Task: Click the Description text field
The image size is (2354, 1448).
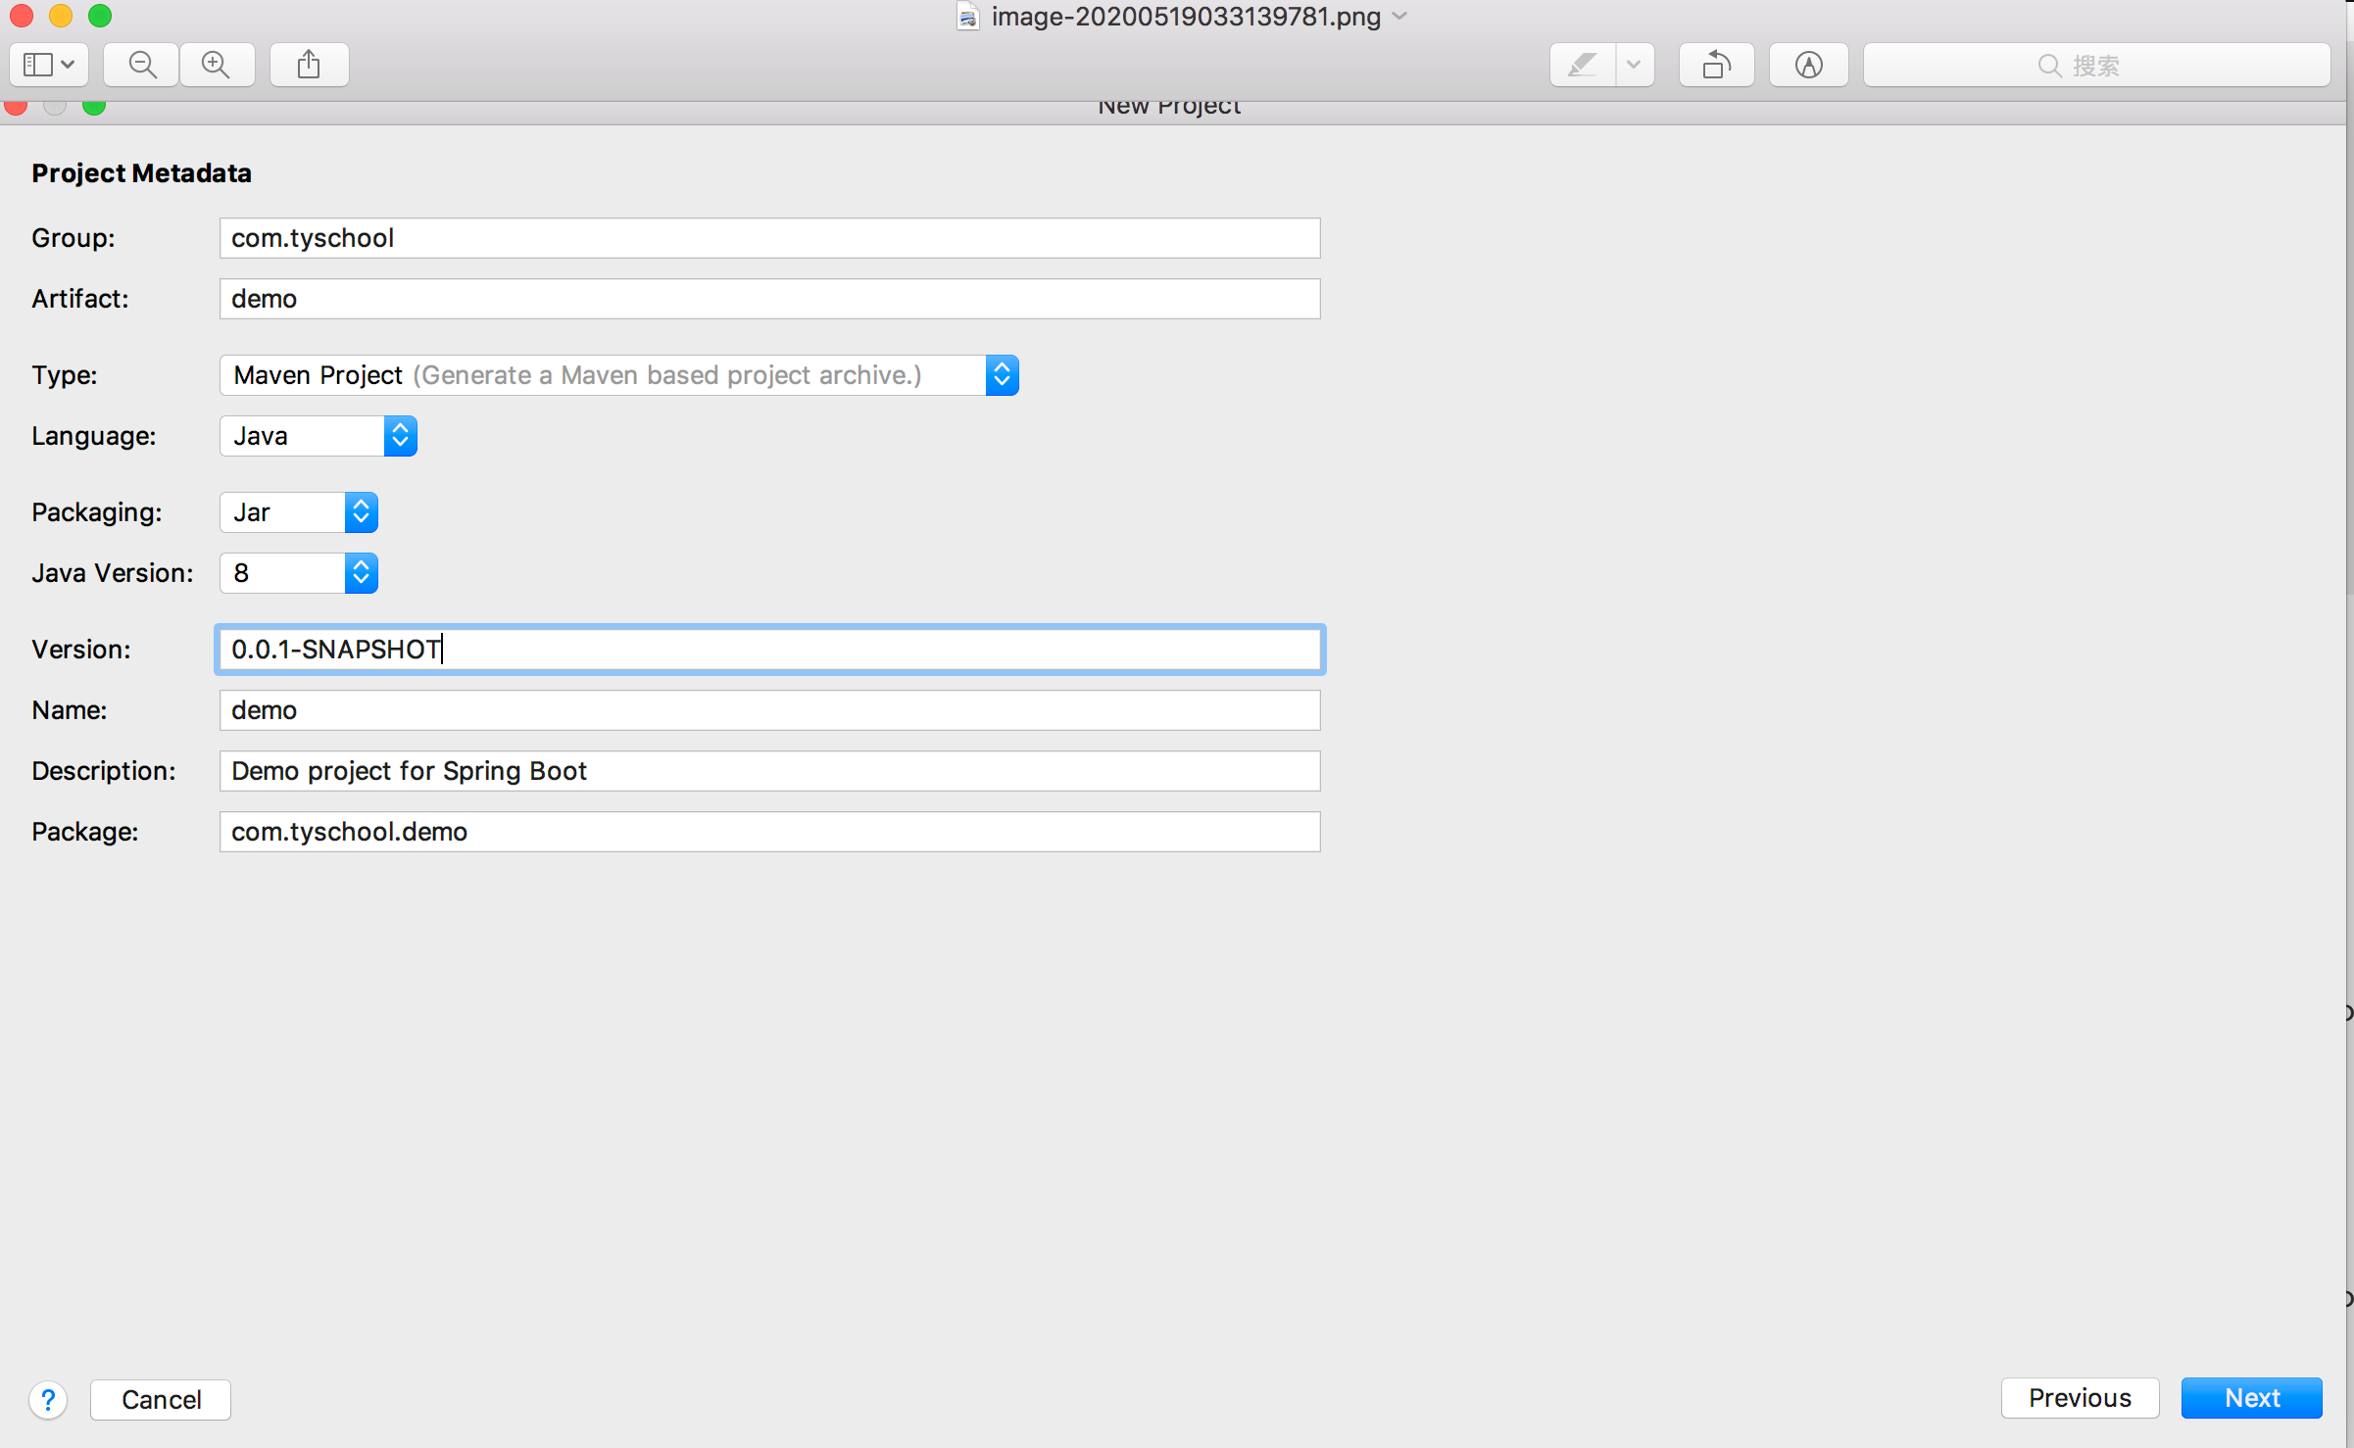Action: 769,771
